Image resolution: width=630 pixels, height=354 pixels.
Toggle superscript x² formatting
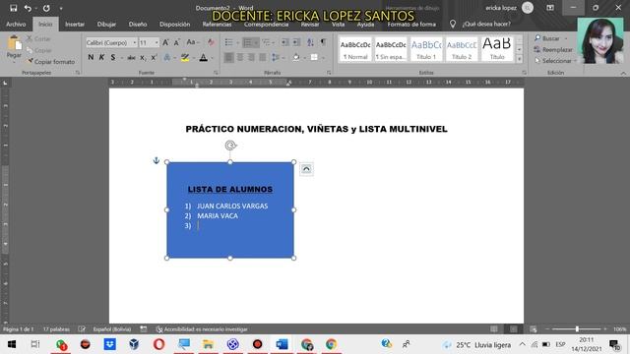tap(154, 58)
